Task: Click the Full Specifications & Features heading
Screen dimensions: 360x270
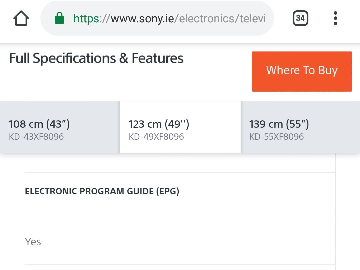Action: (x=96, y=59)
